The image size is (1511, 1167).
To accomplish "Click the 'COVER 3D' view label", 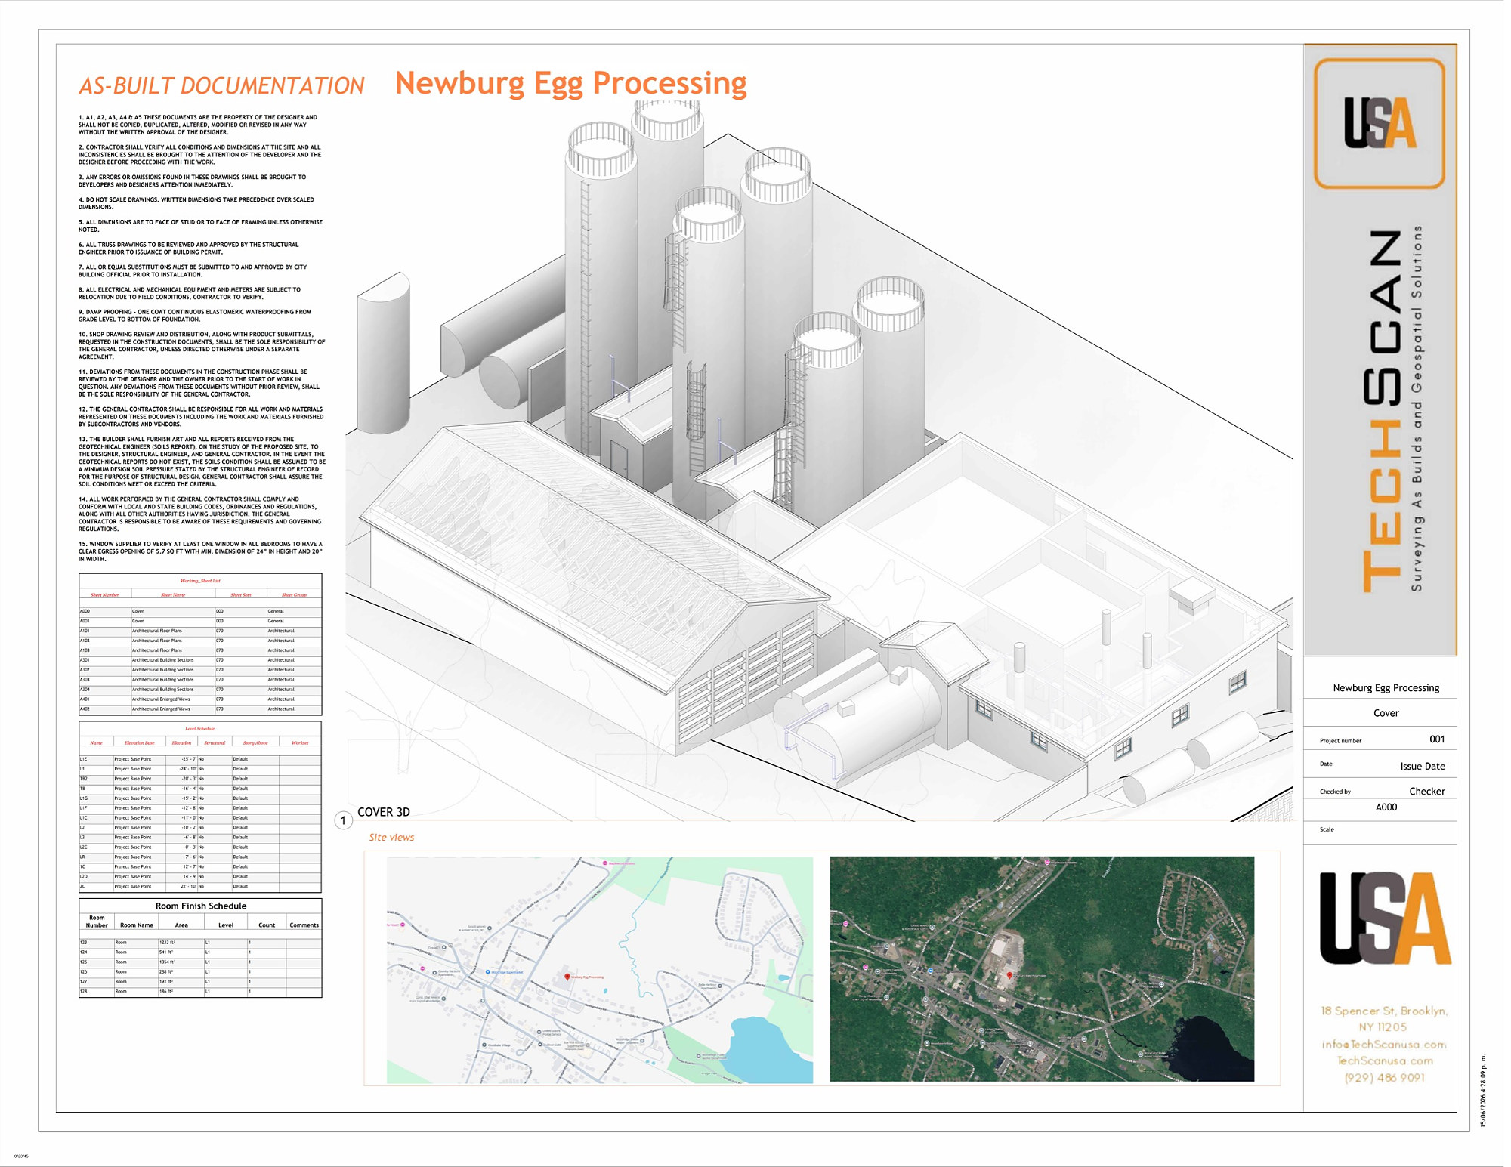I will pos(384,812).
